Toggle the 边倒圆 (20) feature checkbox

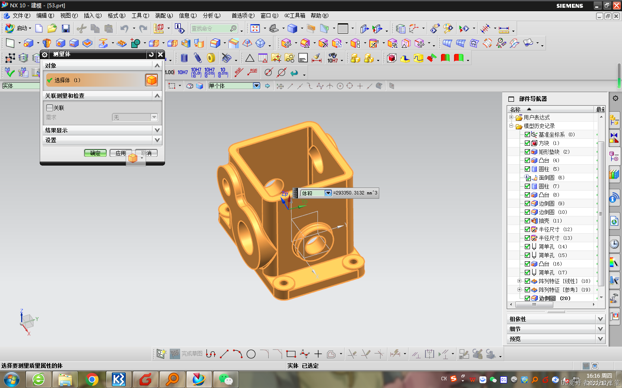[x=527, y=298]
